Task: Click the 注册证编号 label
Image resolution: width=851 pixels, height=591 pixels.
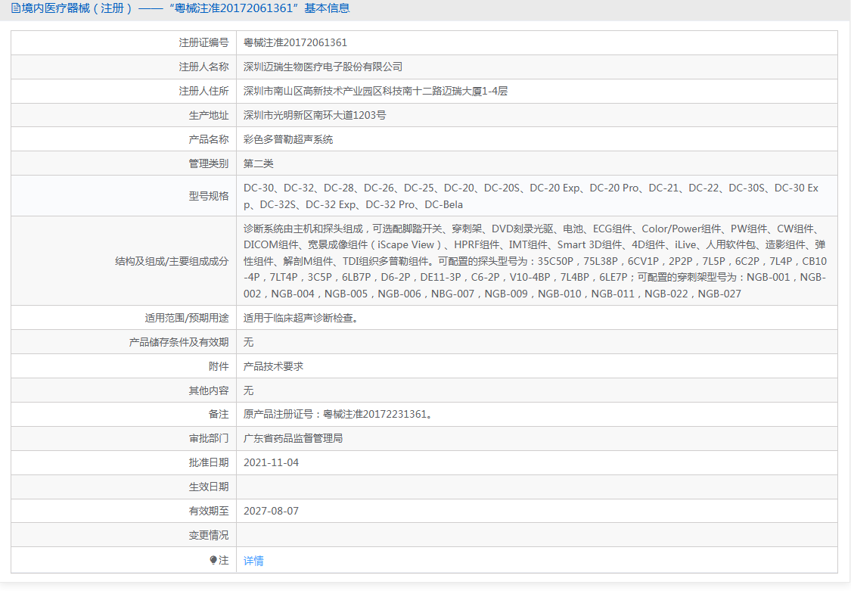Action: (x=204, y=42)
